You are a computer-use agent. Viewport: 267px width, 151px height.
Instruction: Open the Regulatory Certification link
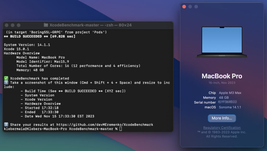point(222,128)
